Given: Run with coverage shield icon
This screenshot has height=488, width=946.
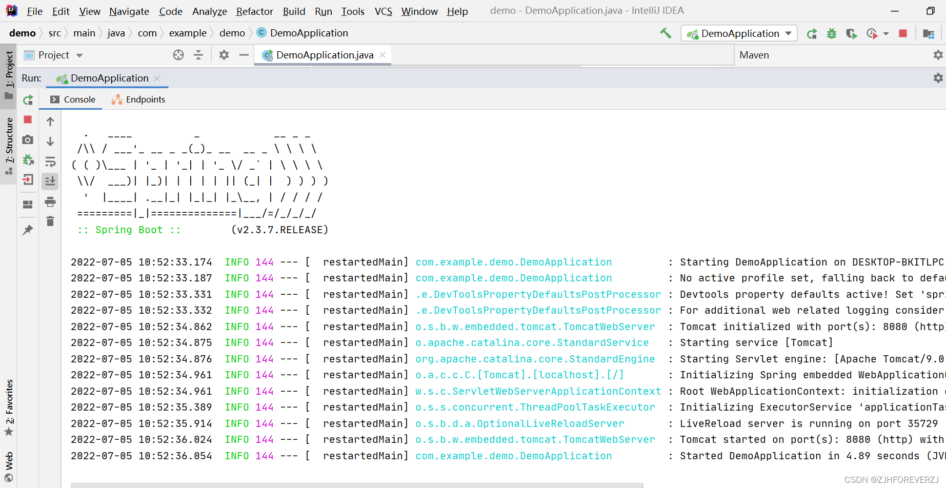Looking at the screenshot, I should 851,34.
